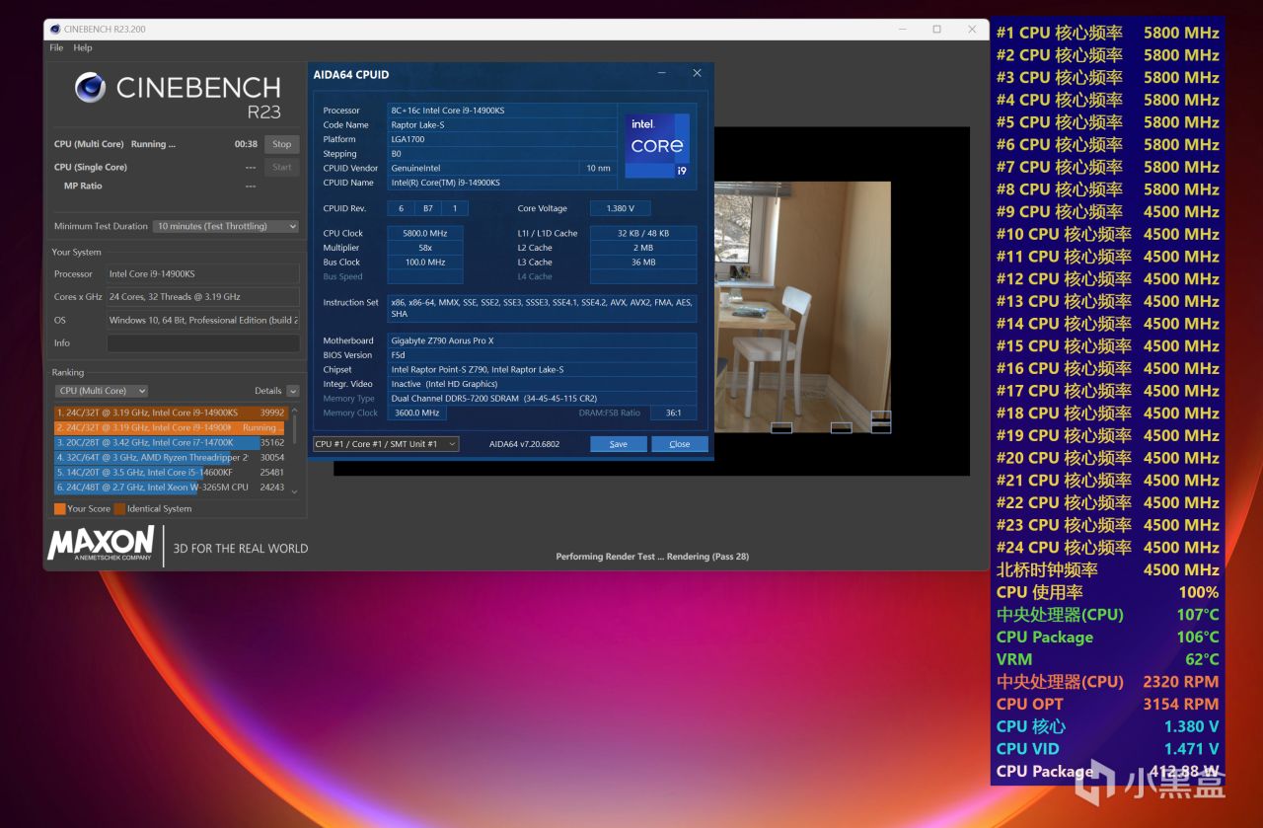Click the L3 Cache value 36 MB
Viewport: 1263px width, 828px height.
(x=643, y=263)
